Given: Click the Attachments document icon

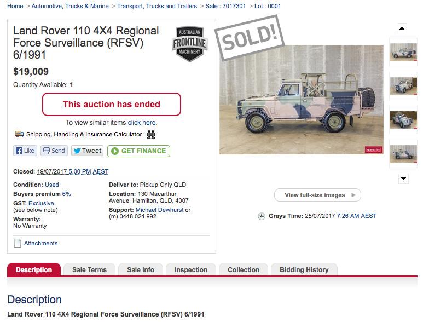Looking at the screenshot, I should tap(18, 243).
